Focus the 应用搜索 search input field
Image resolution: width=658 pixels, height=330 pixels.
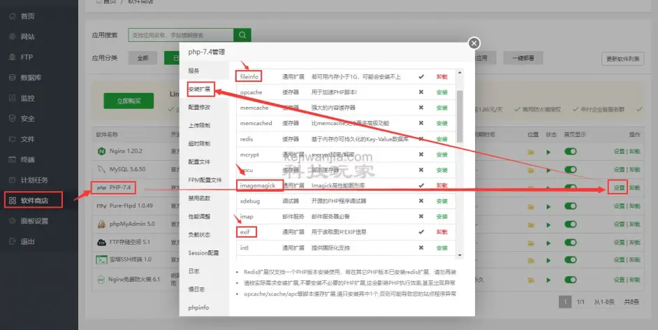(181, 35)
